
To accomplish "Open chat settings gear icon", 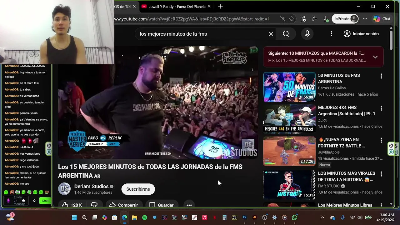I will (34, 201).
